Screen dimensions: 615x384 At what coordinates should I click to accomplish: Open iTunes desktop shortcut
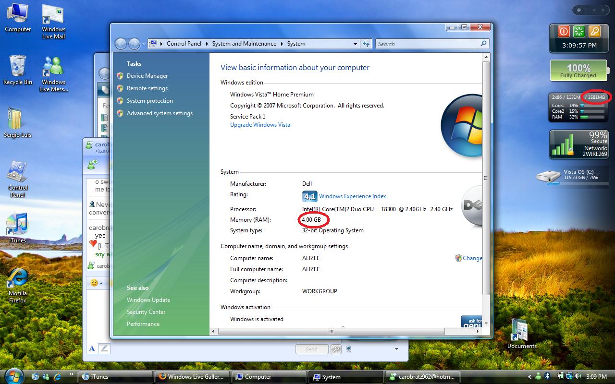(17, 228)
